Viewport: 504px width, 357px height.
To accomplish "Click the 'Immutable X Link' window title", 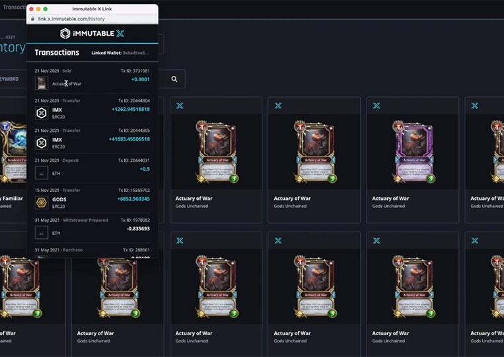I will coord(92,9).
